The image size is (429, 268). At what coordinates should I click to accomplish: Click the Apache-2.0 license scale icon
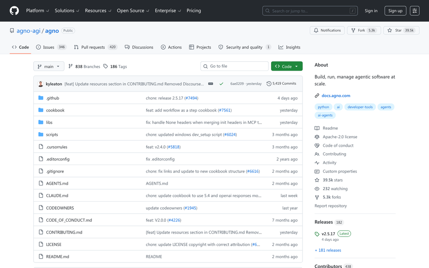pos(317,137)
